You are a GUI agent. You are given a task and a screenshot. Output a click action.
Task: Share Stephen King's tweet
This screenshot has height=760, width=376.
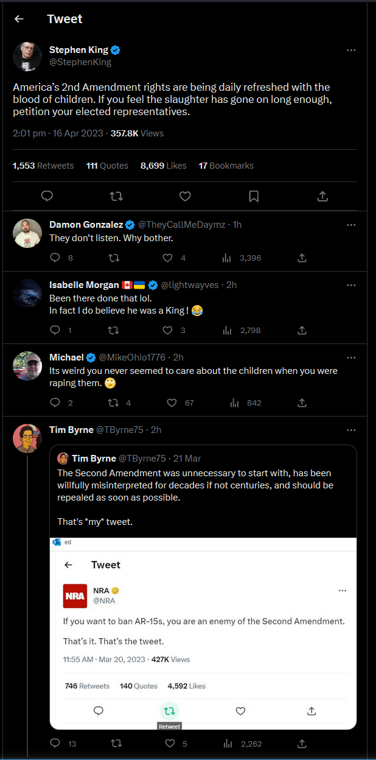pyautogui.click(x=322, y=196)
